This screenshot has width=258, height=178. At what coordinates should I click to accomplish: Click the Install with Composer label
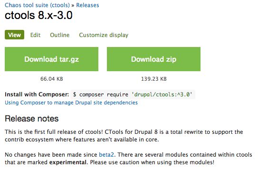(x=37, y=94)
